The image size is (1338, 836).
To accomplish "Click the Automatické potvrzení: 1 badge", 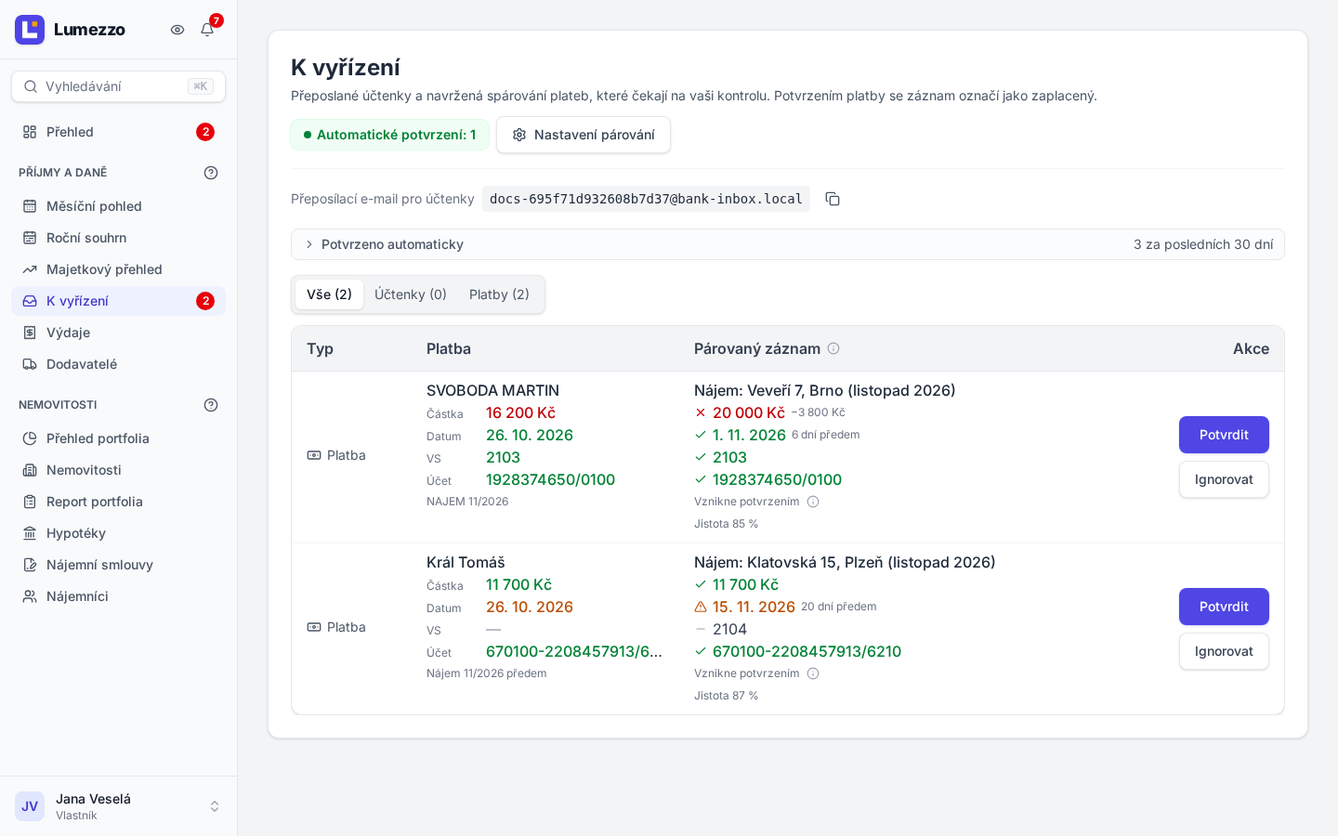I will 389,135.
